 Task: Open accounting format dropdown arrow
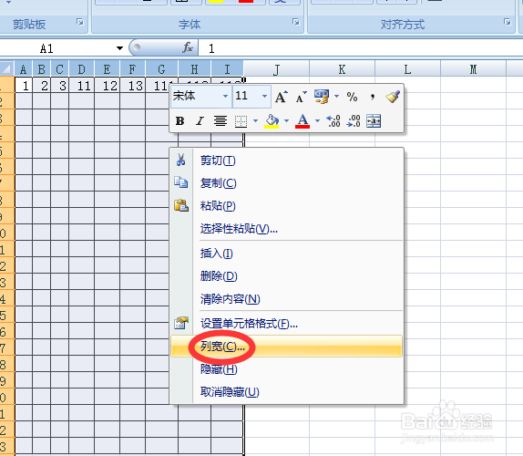click(336, 96)
